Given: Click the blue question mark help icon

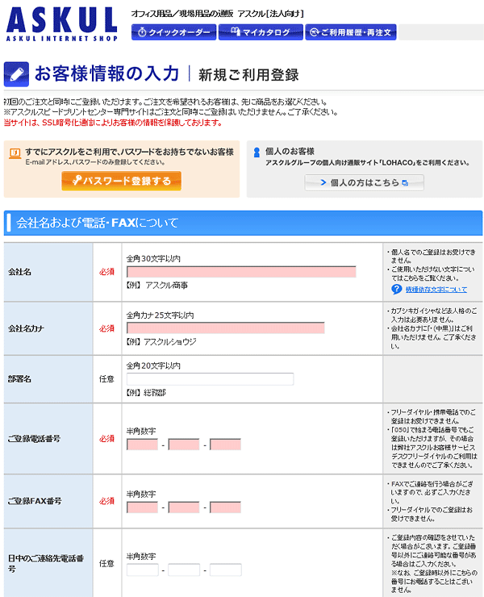Looking at the screenshot, I should pyautogui.click(x=396, y=290).
